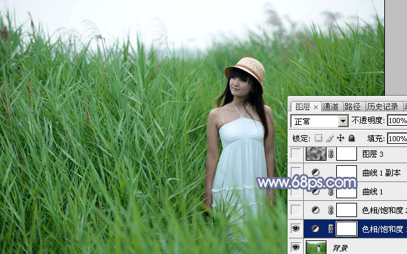Select the 图层 3 texture thumbnail

(x=316, y=154)
